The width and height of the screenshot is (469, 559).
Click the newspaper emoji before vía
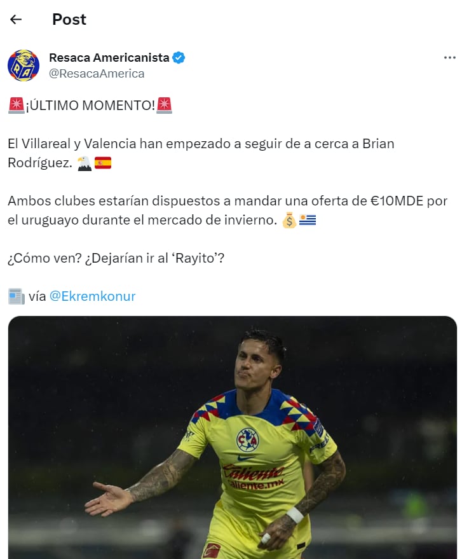coord(17,296)
